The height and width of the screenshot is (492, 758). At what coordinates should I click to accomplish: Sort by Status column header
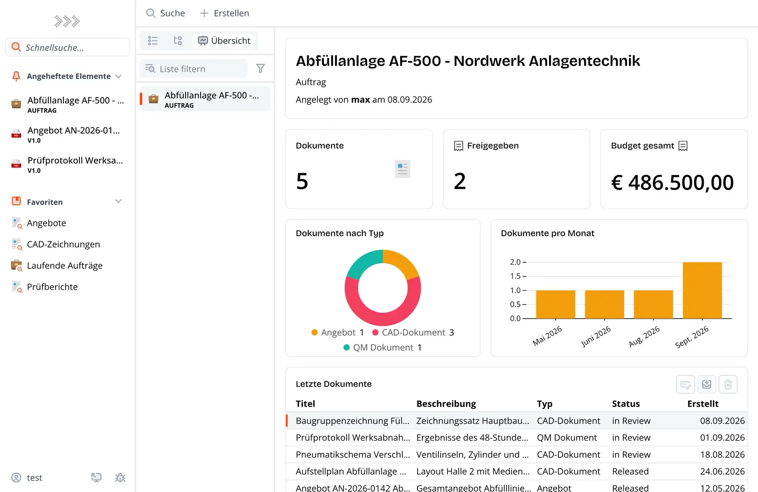tap(626, 404)
